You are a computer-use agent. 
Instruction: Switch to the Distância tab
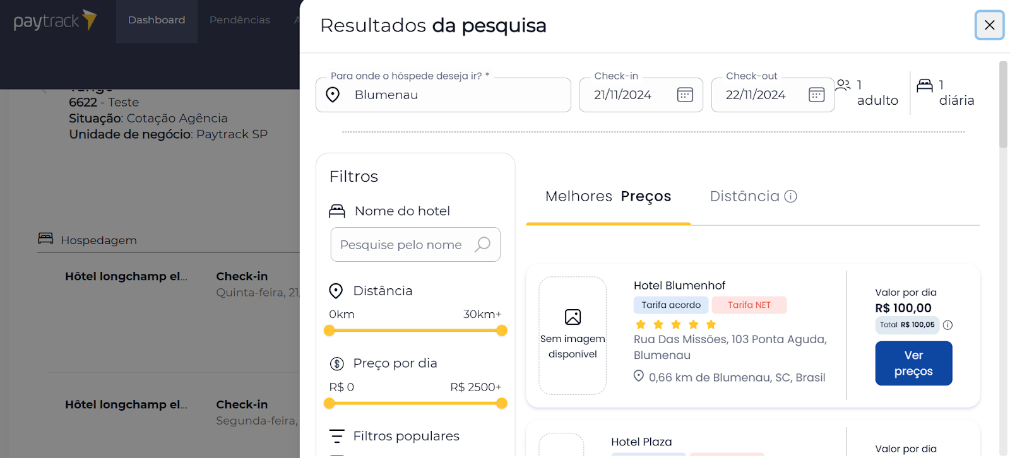[x=753, y=196]
